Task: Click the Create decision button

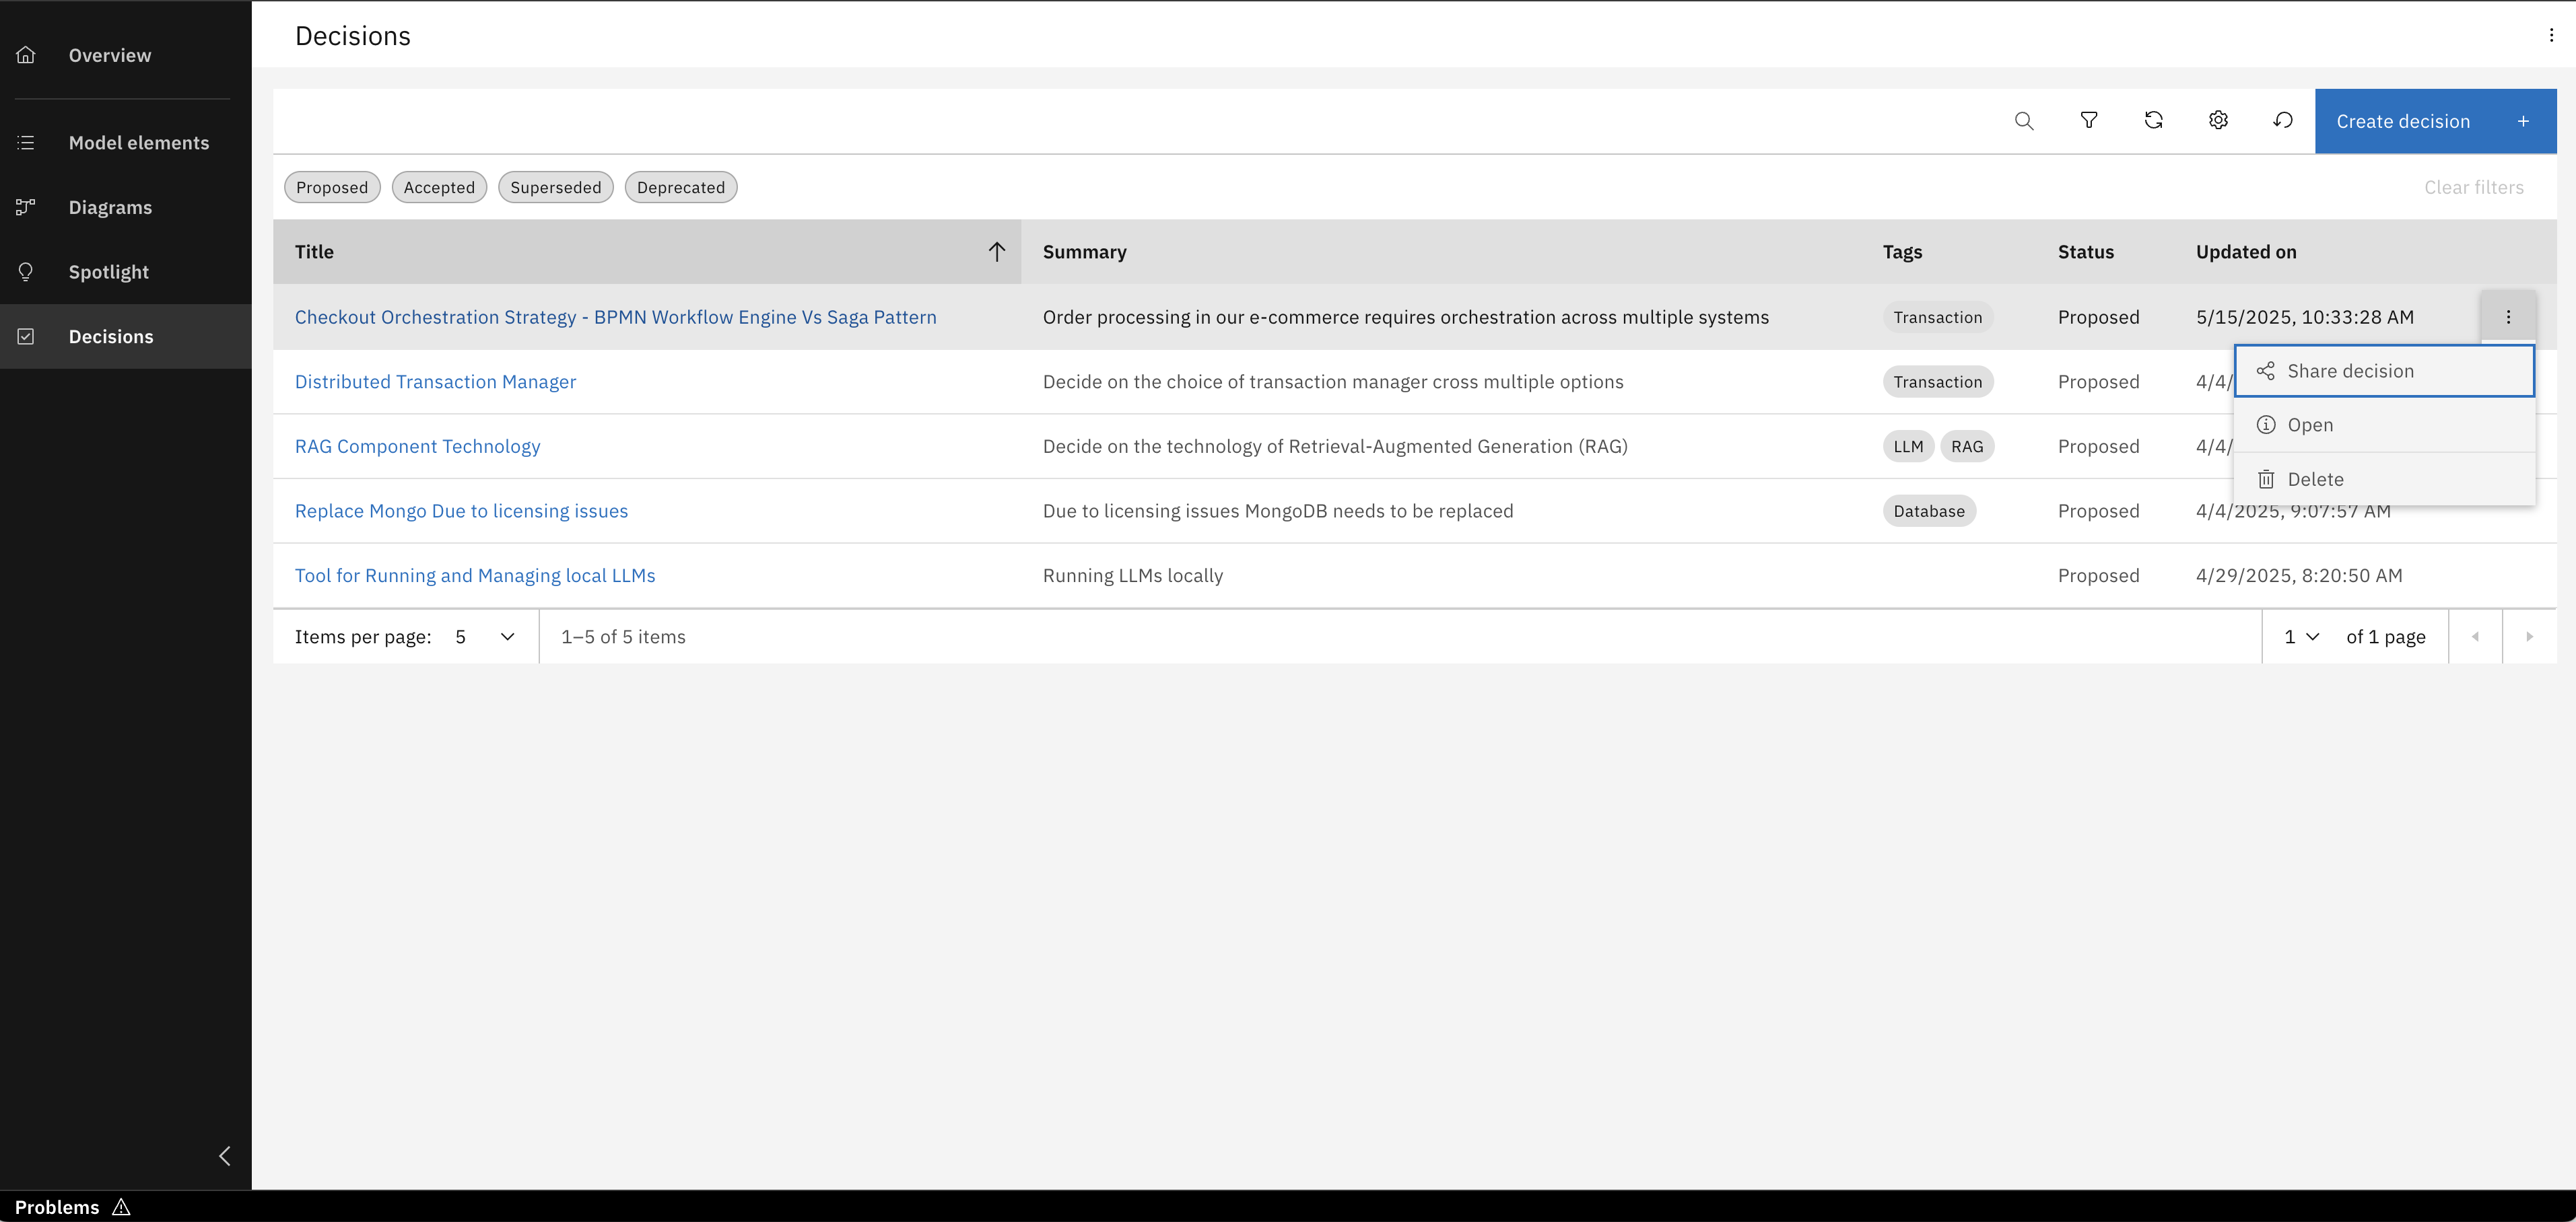Action: point(2434,121)
